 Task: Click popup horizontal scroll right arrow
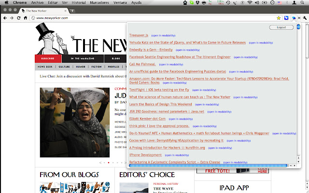point(295,165)
